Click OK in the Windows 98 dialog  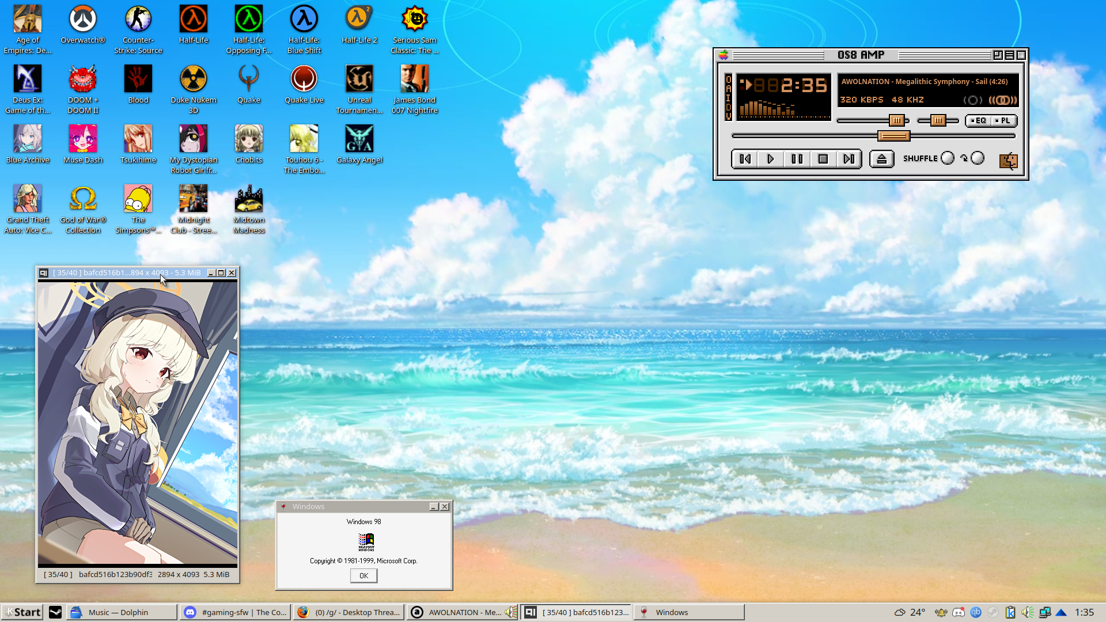coord(363,576)
